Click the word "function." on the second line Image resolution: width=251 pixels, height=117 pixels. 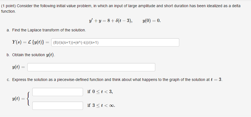tap(9, 12)
